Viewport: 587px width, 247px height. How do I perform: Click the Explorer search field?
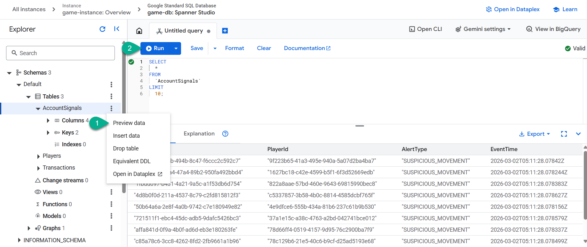click(x=60, y=53)
